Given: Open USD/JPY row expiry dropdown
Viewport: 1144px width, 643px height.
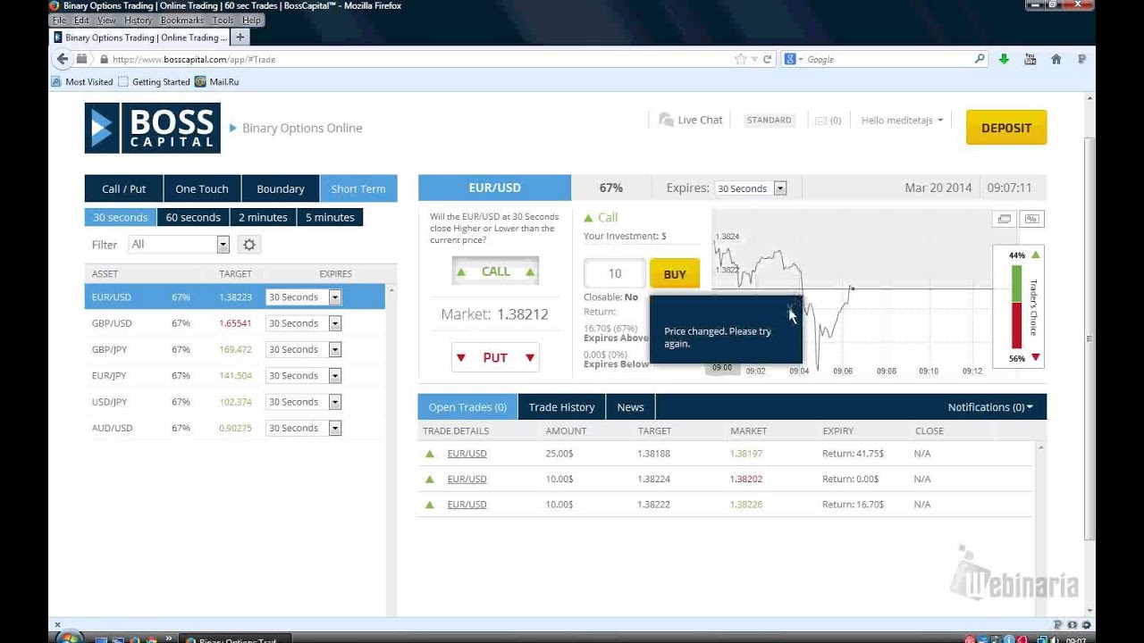Looking at the screenshot, I should coord(335,402).
